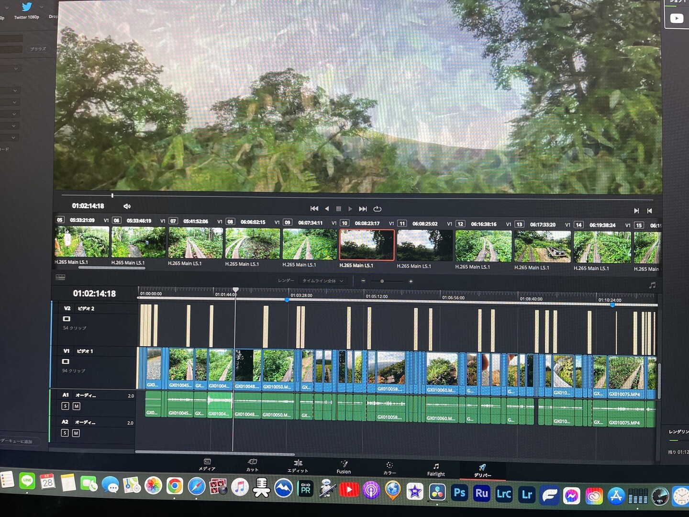Click zoom-in plus icon on timeline
The height and width of the screenshot is (517, 689).
click(411, 281)
